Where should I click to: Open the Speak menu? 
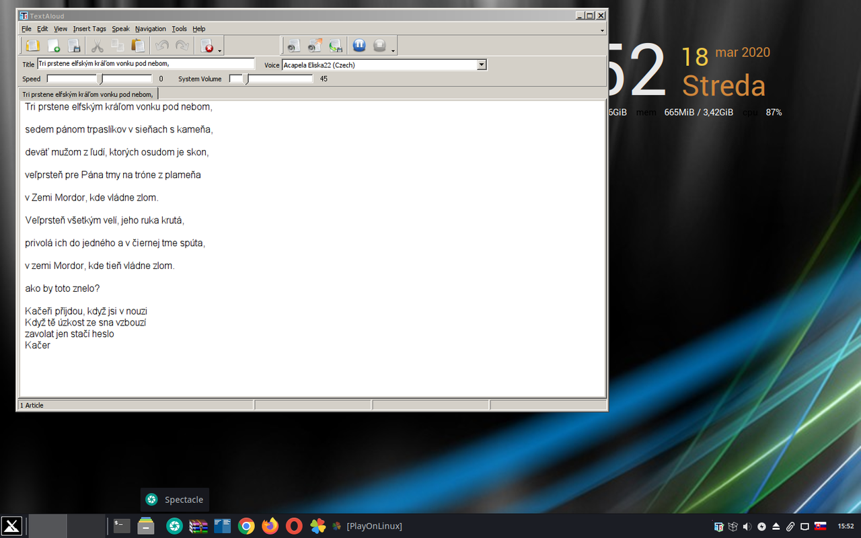coord(121,29)
